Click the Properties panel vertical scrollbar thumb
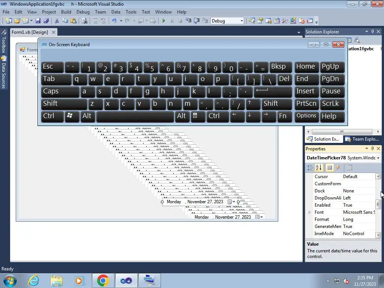This screenshot has width=384, height=288. (x=378, y=205)
